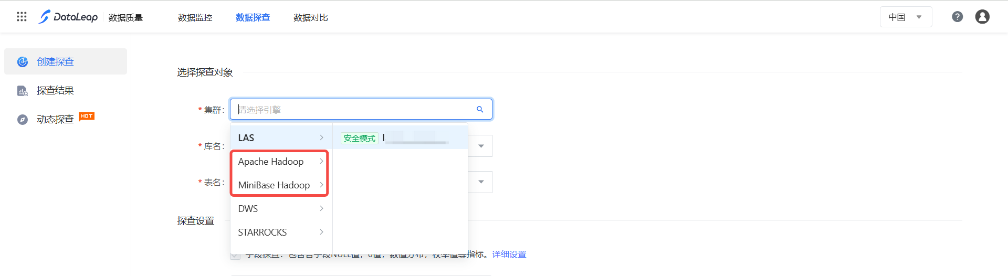Viewport: 1008px width, 276px height.
Task: Open the 数据对比 tab
Action: pos(311,17)
